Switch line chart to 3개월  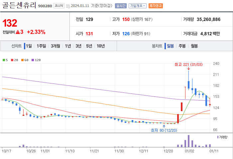[x=56, y=46]
